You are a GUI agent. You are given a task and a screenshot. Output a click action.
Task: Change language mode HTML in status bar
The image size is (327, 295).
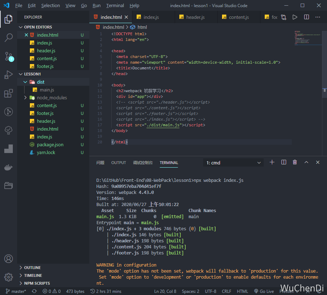[x=242, y=291]
